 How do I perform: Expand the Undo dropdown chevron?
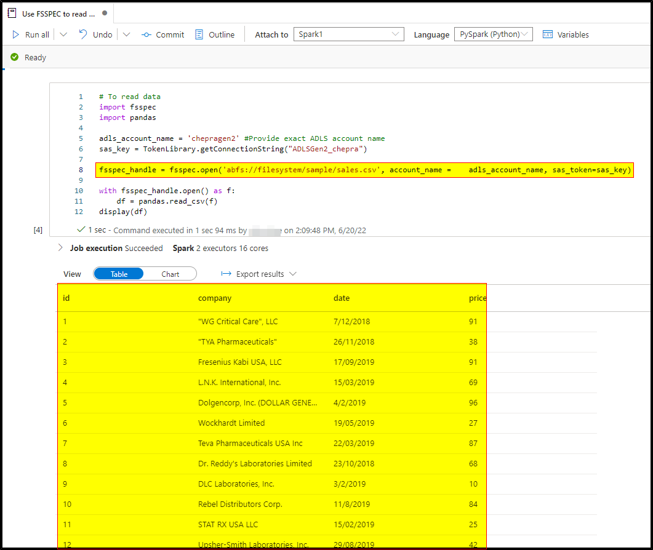pos(127,34)
